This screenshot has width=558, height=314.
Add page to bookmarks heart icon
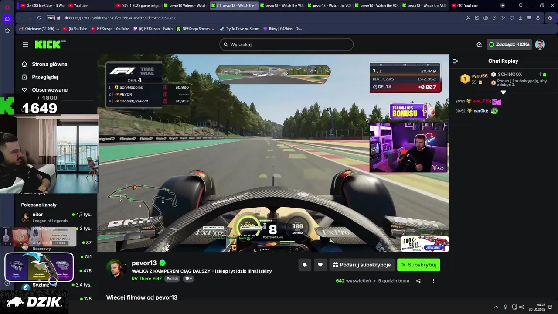[x=512, y=18]
